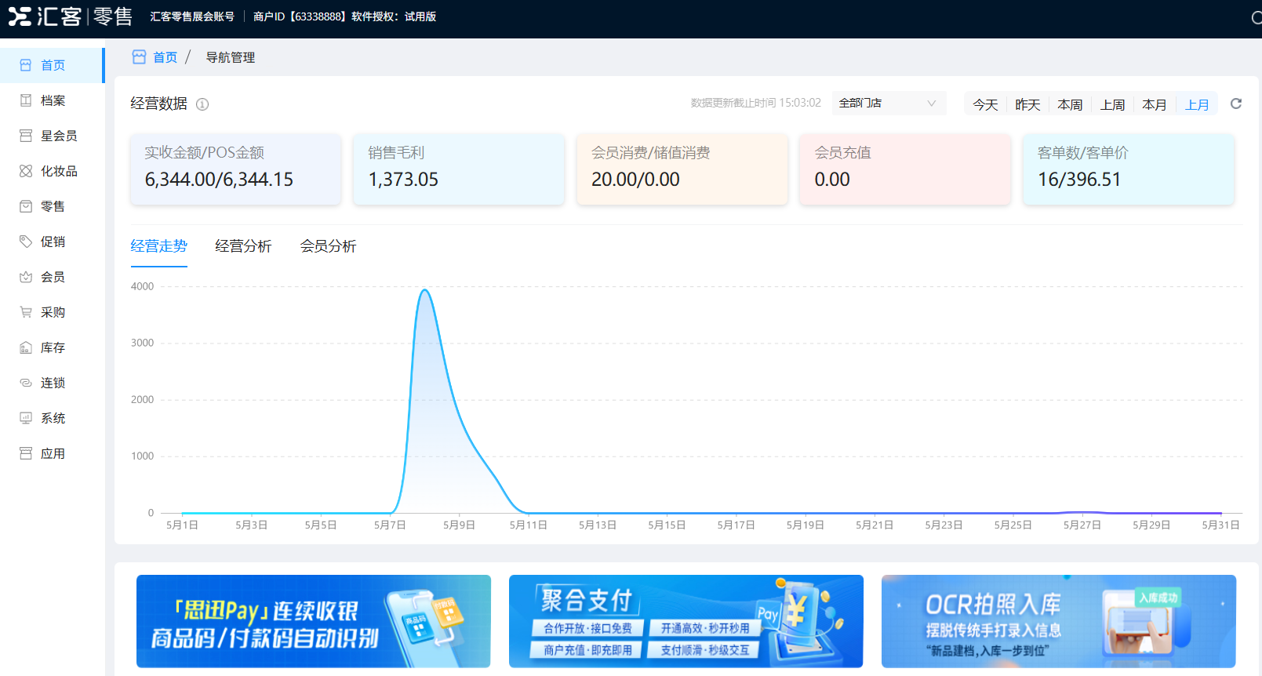Image resolution: width=1262 pixels, height=676 pixels.
Task: Click the 会员充值 card
Action: [905, 169]
